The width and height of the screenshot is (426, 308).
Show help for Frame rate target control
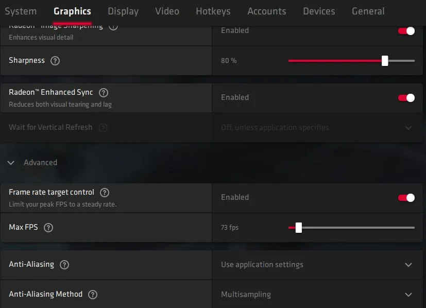click(x=105, y=193)
